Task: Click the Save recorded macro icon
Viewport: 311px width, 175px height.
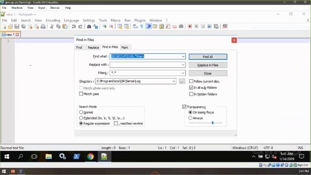Action: coord(216,26)
